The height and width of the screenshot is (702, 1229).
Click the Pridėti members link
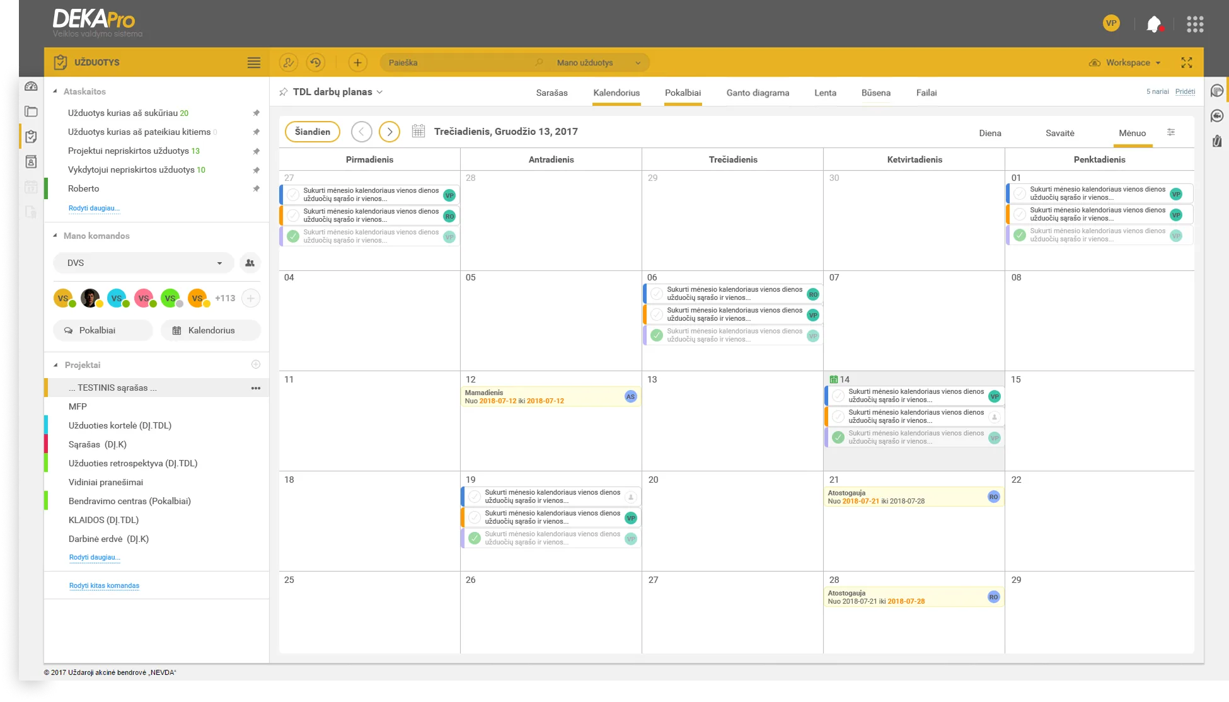click(1185, 91)
